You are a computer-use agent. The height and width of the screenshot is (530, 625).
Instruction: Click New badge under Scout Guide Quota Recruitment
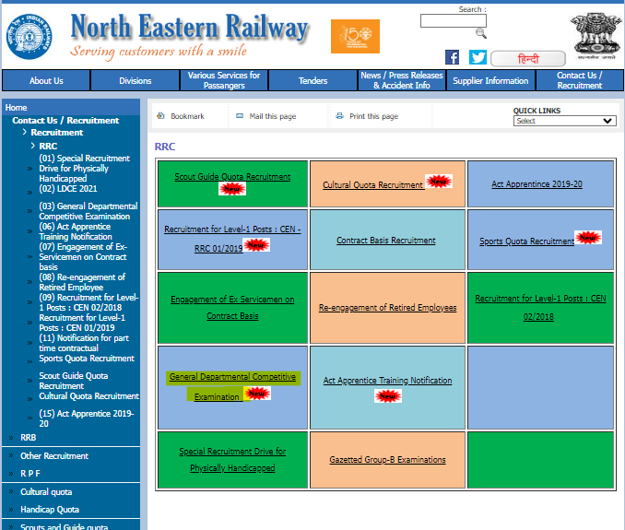click(x=232, y=188)
